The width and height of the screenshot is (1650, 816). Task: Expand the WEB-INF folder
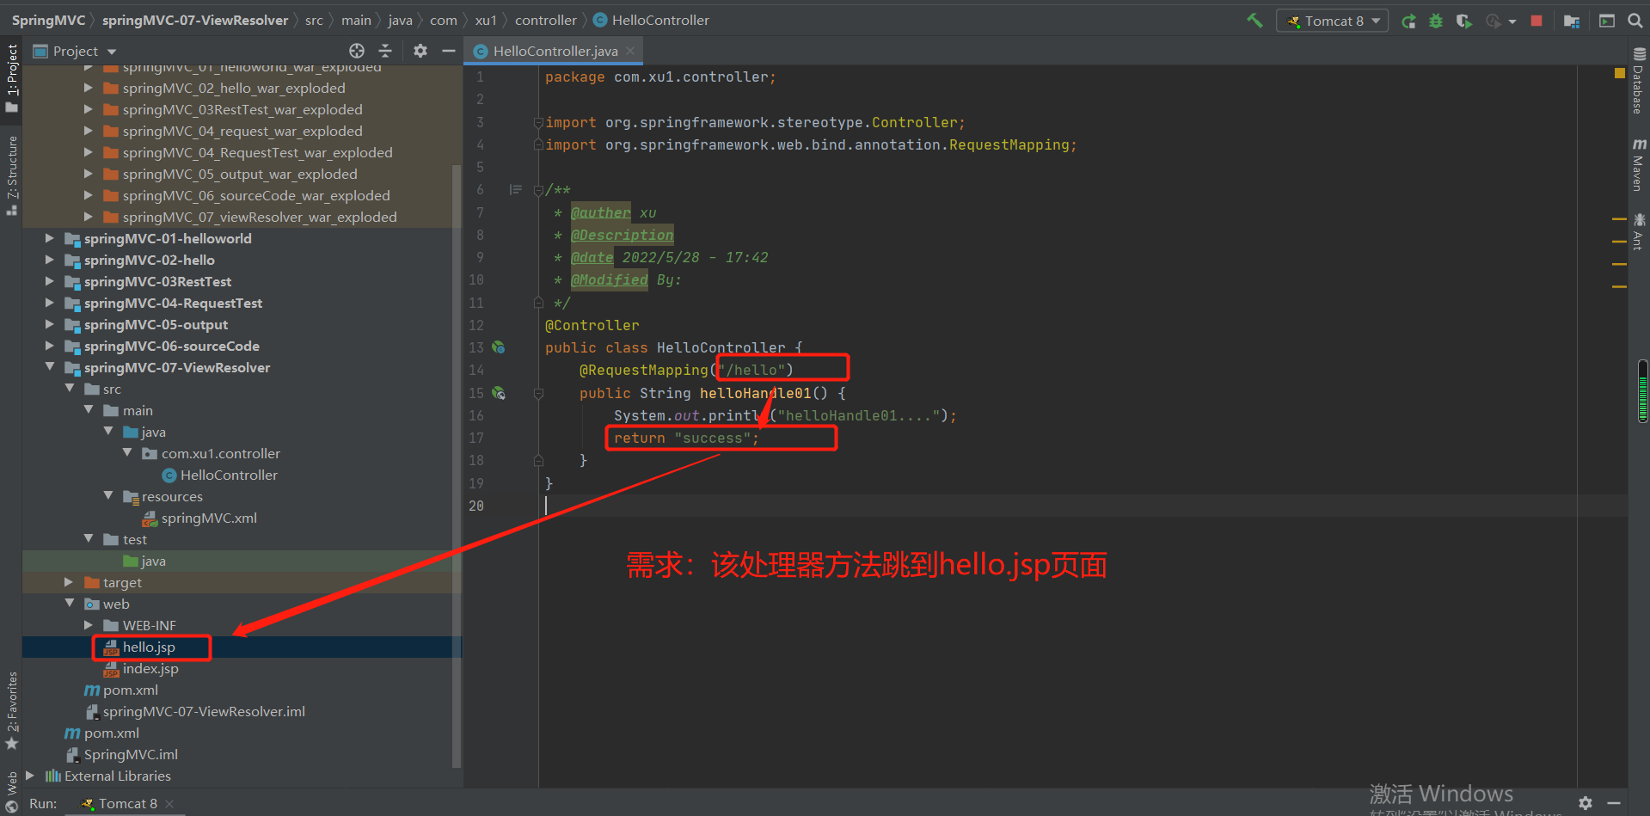[x=88, y=625]
